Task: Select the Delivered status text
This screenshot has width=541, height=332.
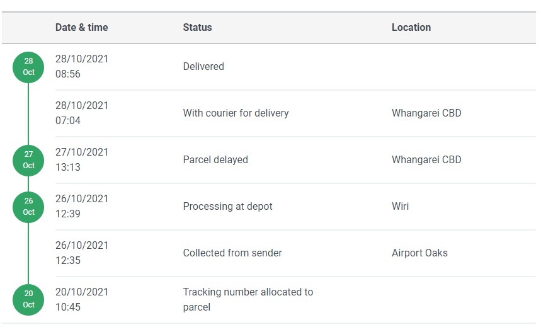Action: tap(203, 66)
